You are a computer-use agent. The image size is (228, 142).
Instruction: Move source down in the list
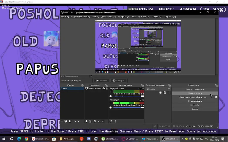(x=103, y=121)
